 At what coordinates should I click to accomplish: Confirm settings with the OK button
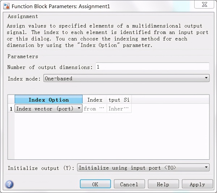95,184
